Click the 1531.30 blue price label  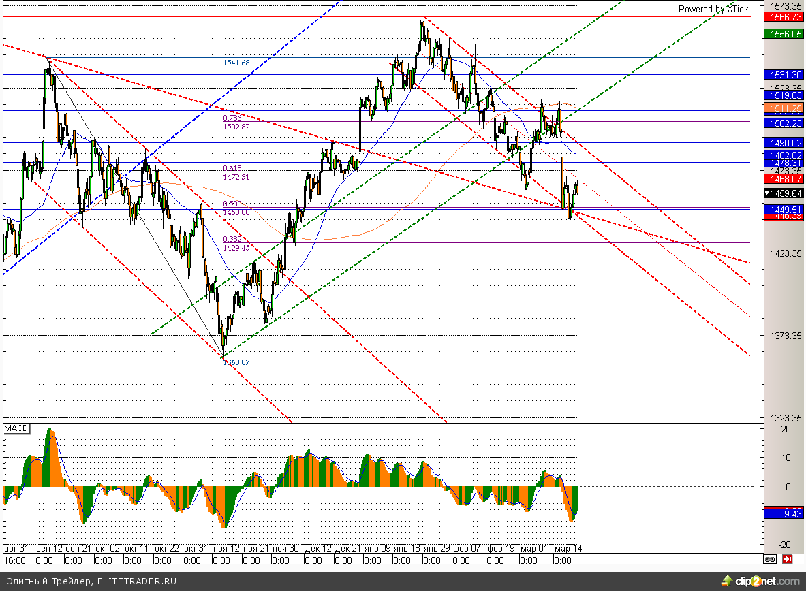coord(784,75)
